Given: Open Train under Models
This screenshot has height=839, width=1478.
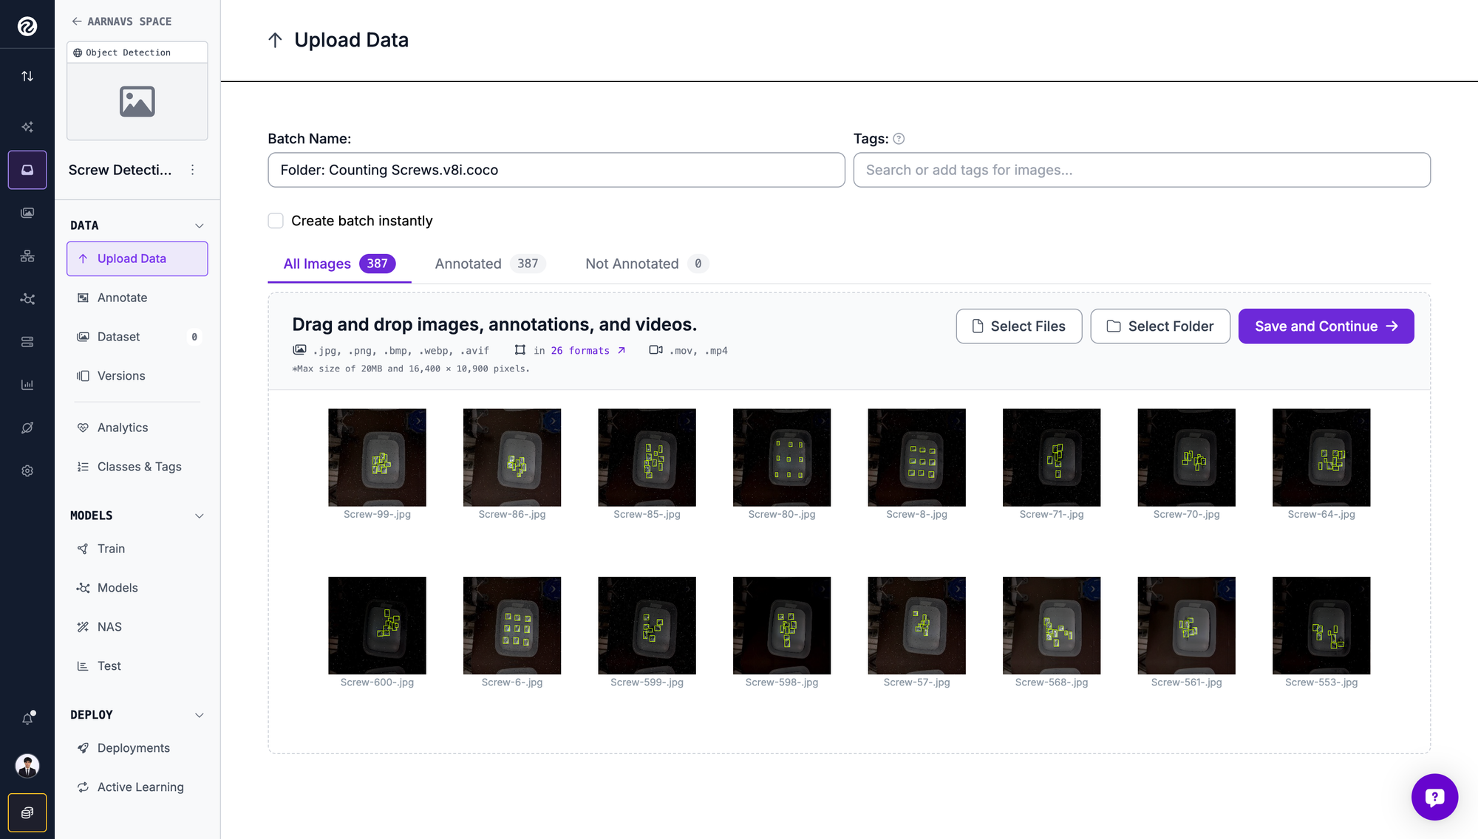Looking at the screenshot, I should pos(137,549).
